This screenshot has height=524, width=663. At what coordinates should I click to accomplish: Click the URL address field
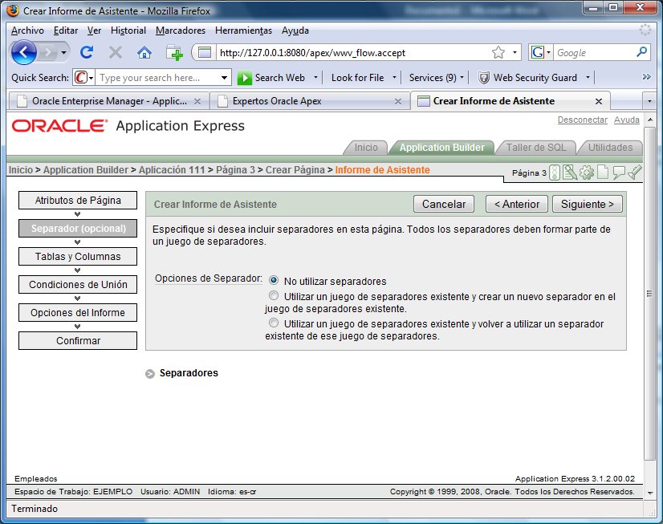(353, 53)
